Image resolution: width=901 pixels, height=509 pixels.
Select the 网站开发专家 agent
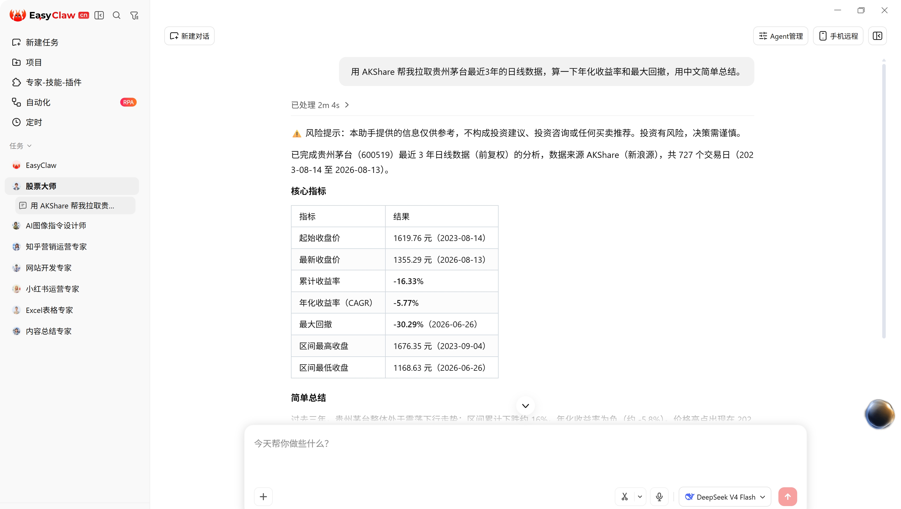point(72,268)
